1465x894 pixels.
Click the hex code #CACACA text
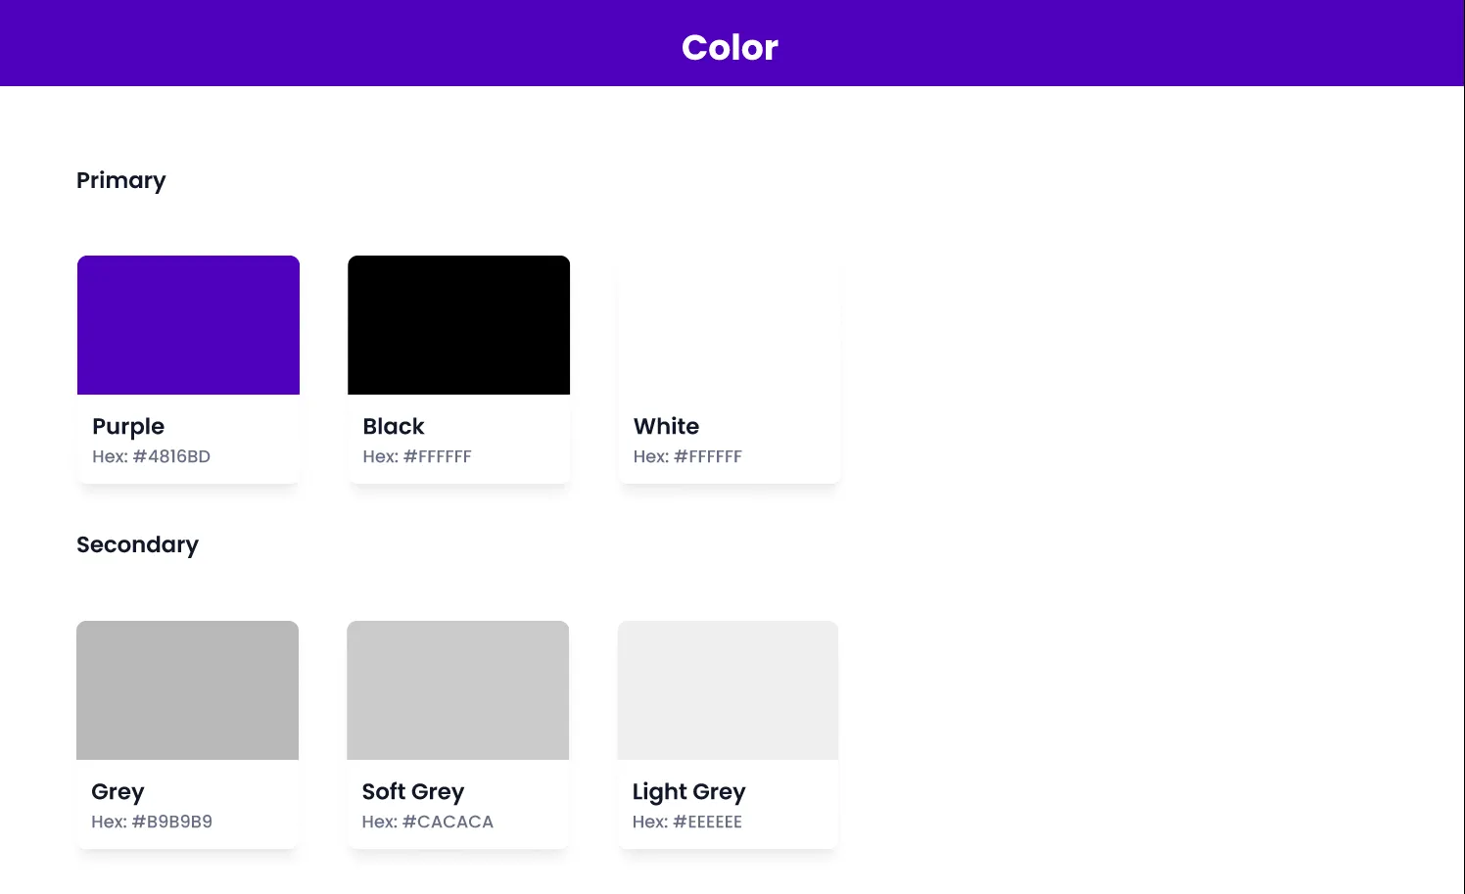pos(427,822)
